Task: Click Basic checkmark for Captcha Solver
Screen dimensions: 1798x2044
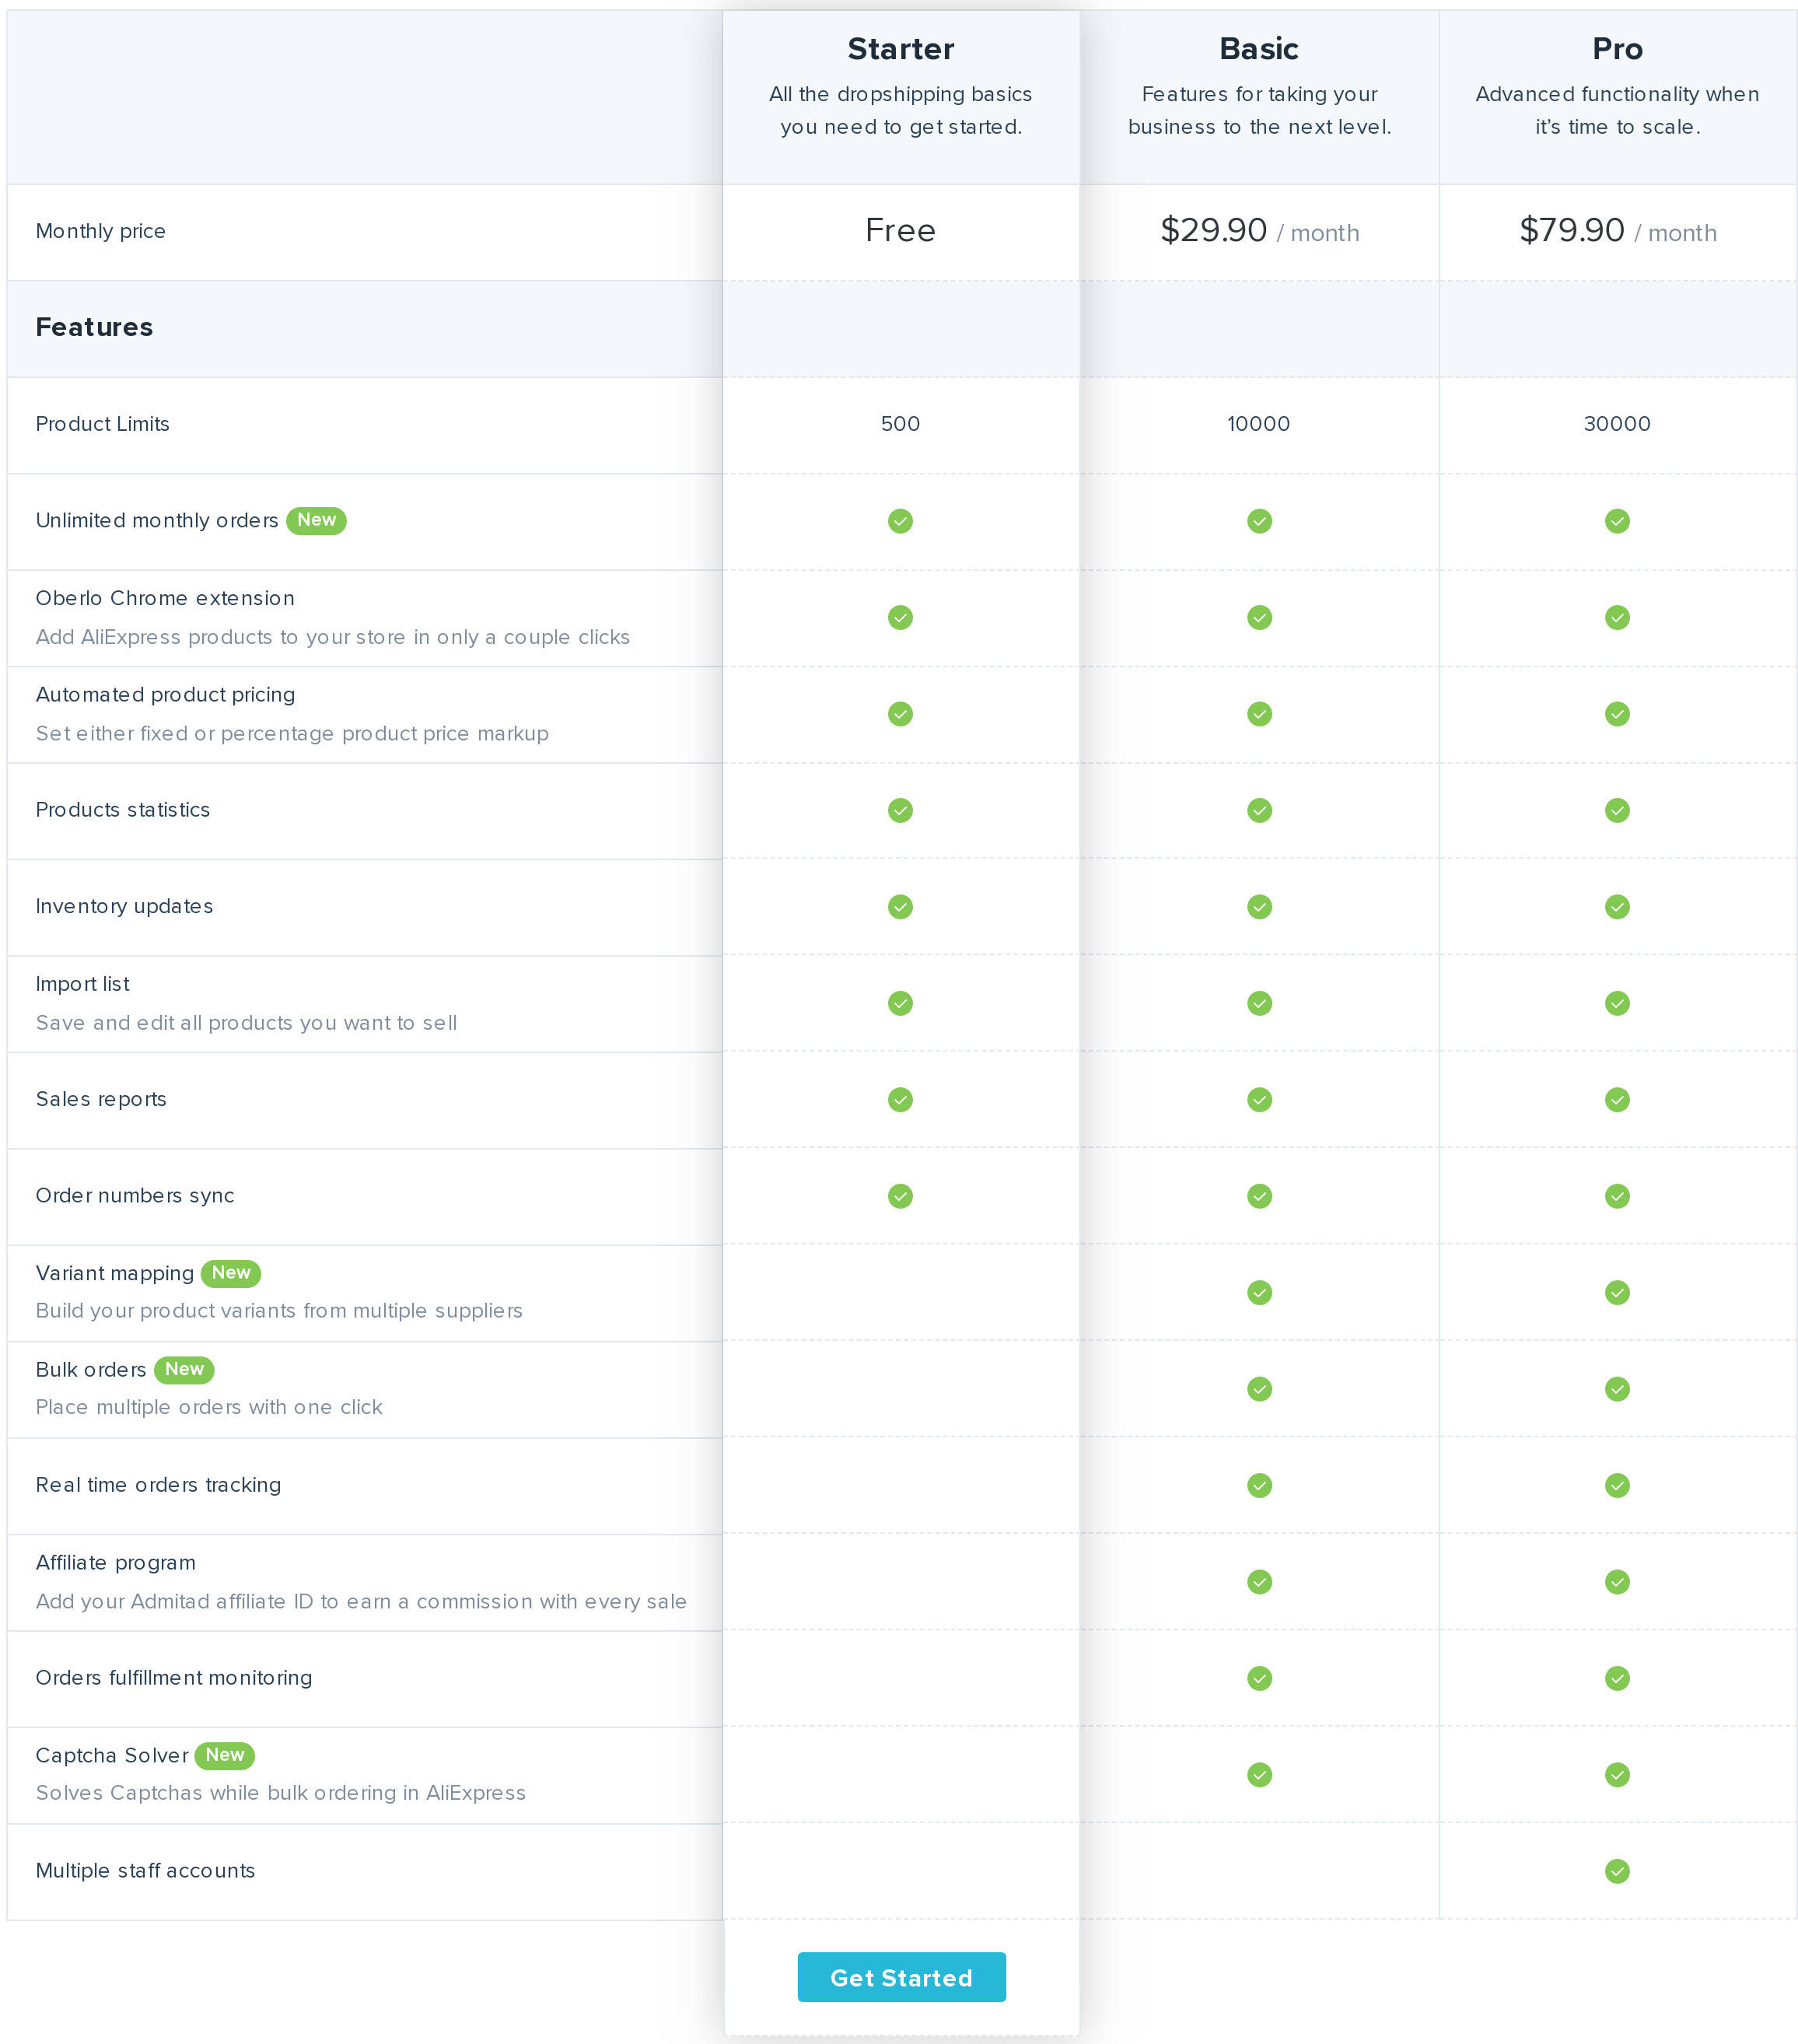Action: 1259,1774
